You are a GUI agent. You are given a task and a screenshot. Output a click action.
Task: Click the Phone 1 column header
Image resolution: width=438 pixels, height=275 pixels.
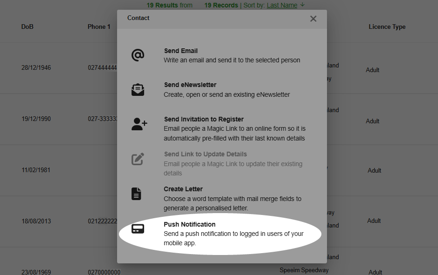99,27
